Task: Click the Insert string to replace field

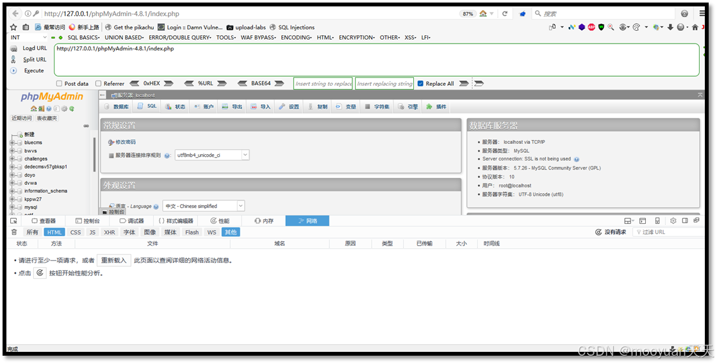Action: click(x=324, y=84)
